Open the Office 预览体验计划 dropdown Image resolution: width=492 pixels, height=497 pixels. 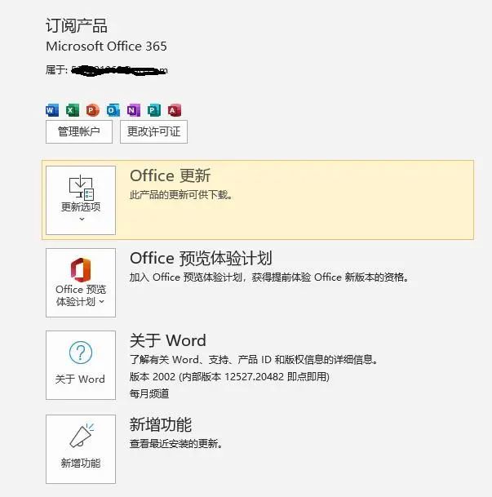(81, 282)
